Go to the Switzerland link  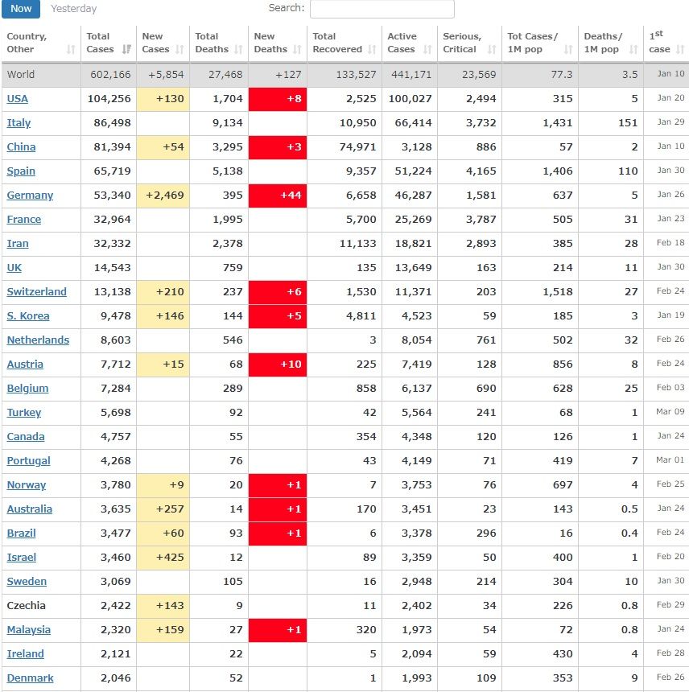36,292
